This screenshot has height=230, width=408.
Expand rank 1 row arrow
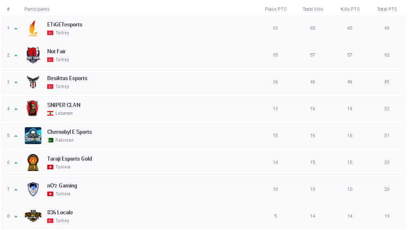coord(16,28)
